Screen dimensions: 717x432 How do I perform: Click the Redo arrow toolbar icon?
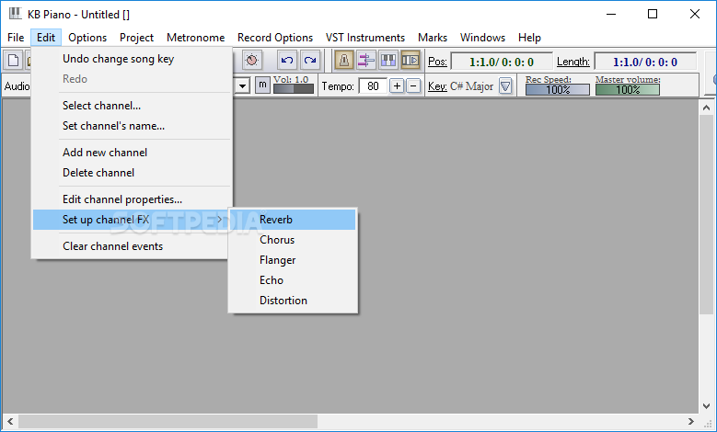[x=310, y=61]
